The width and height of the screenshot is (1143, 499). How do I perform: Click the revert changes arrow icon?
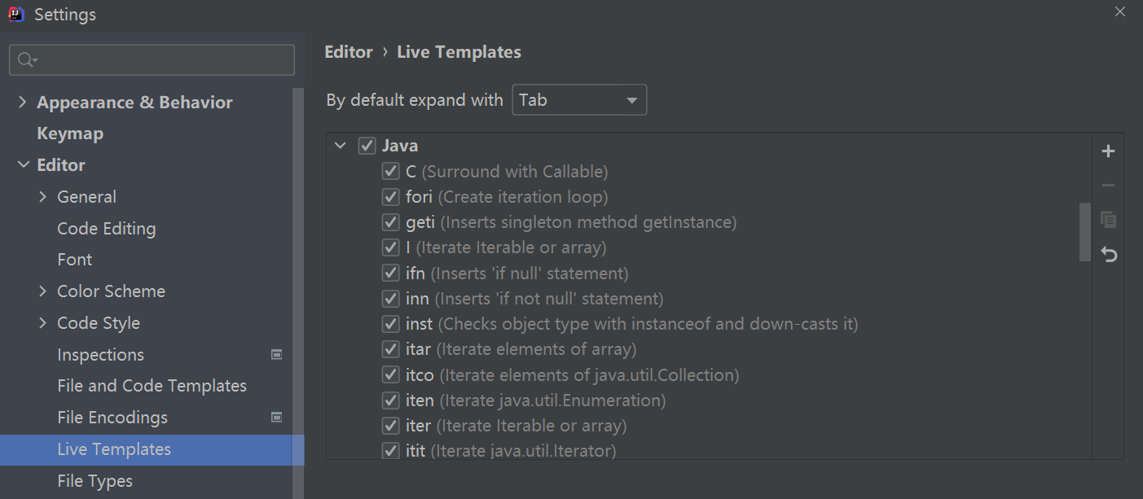[1108, 255]
